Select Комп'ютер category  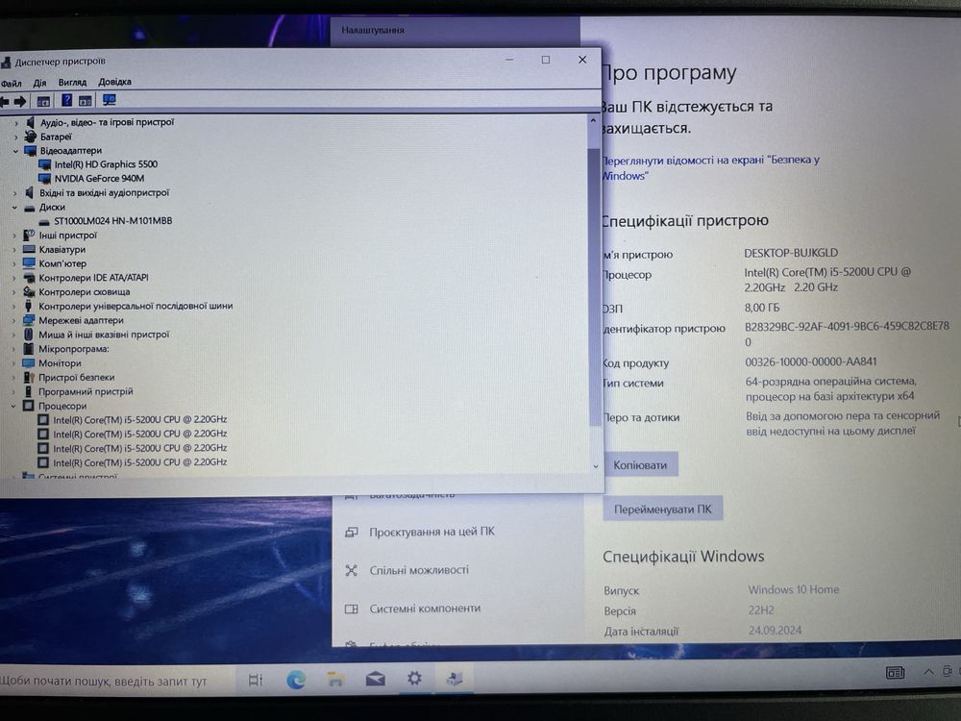point(62,263)
